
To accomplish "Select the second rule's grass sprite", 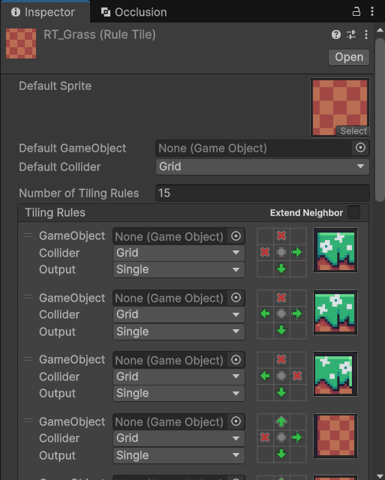I will coord(335,313).
